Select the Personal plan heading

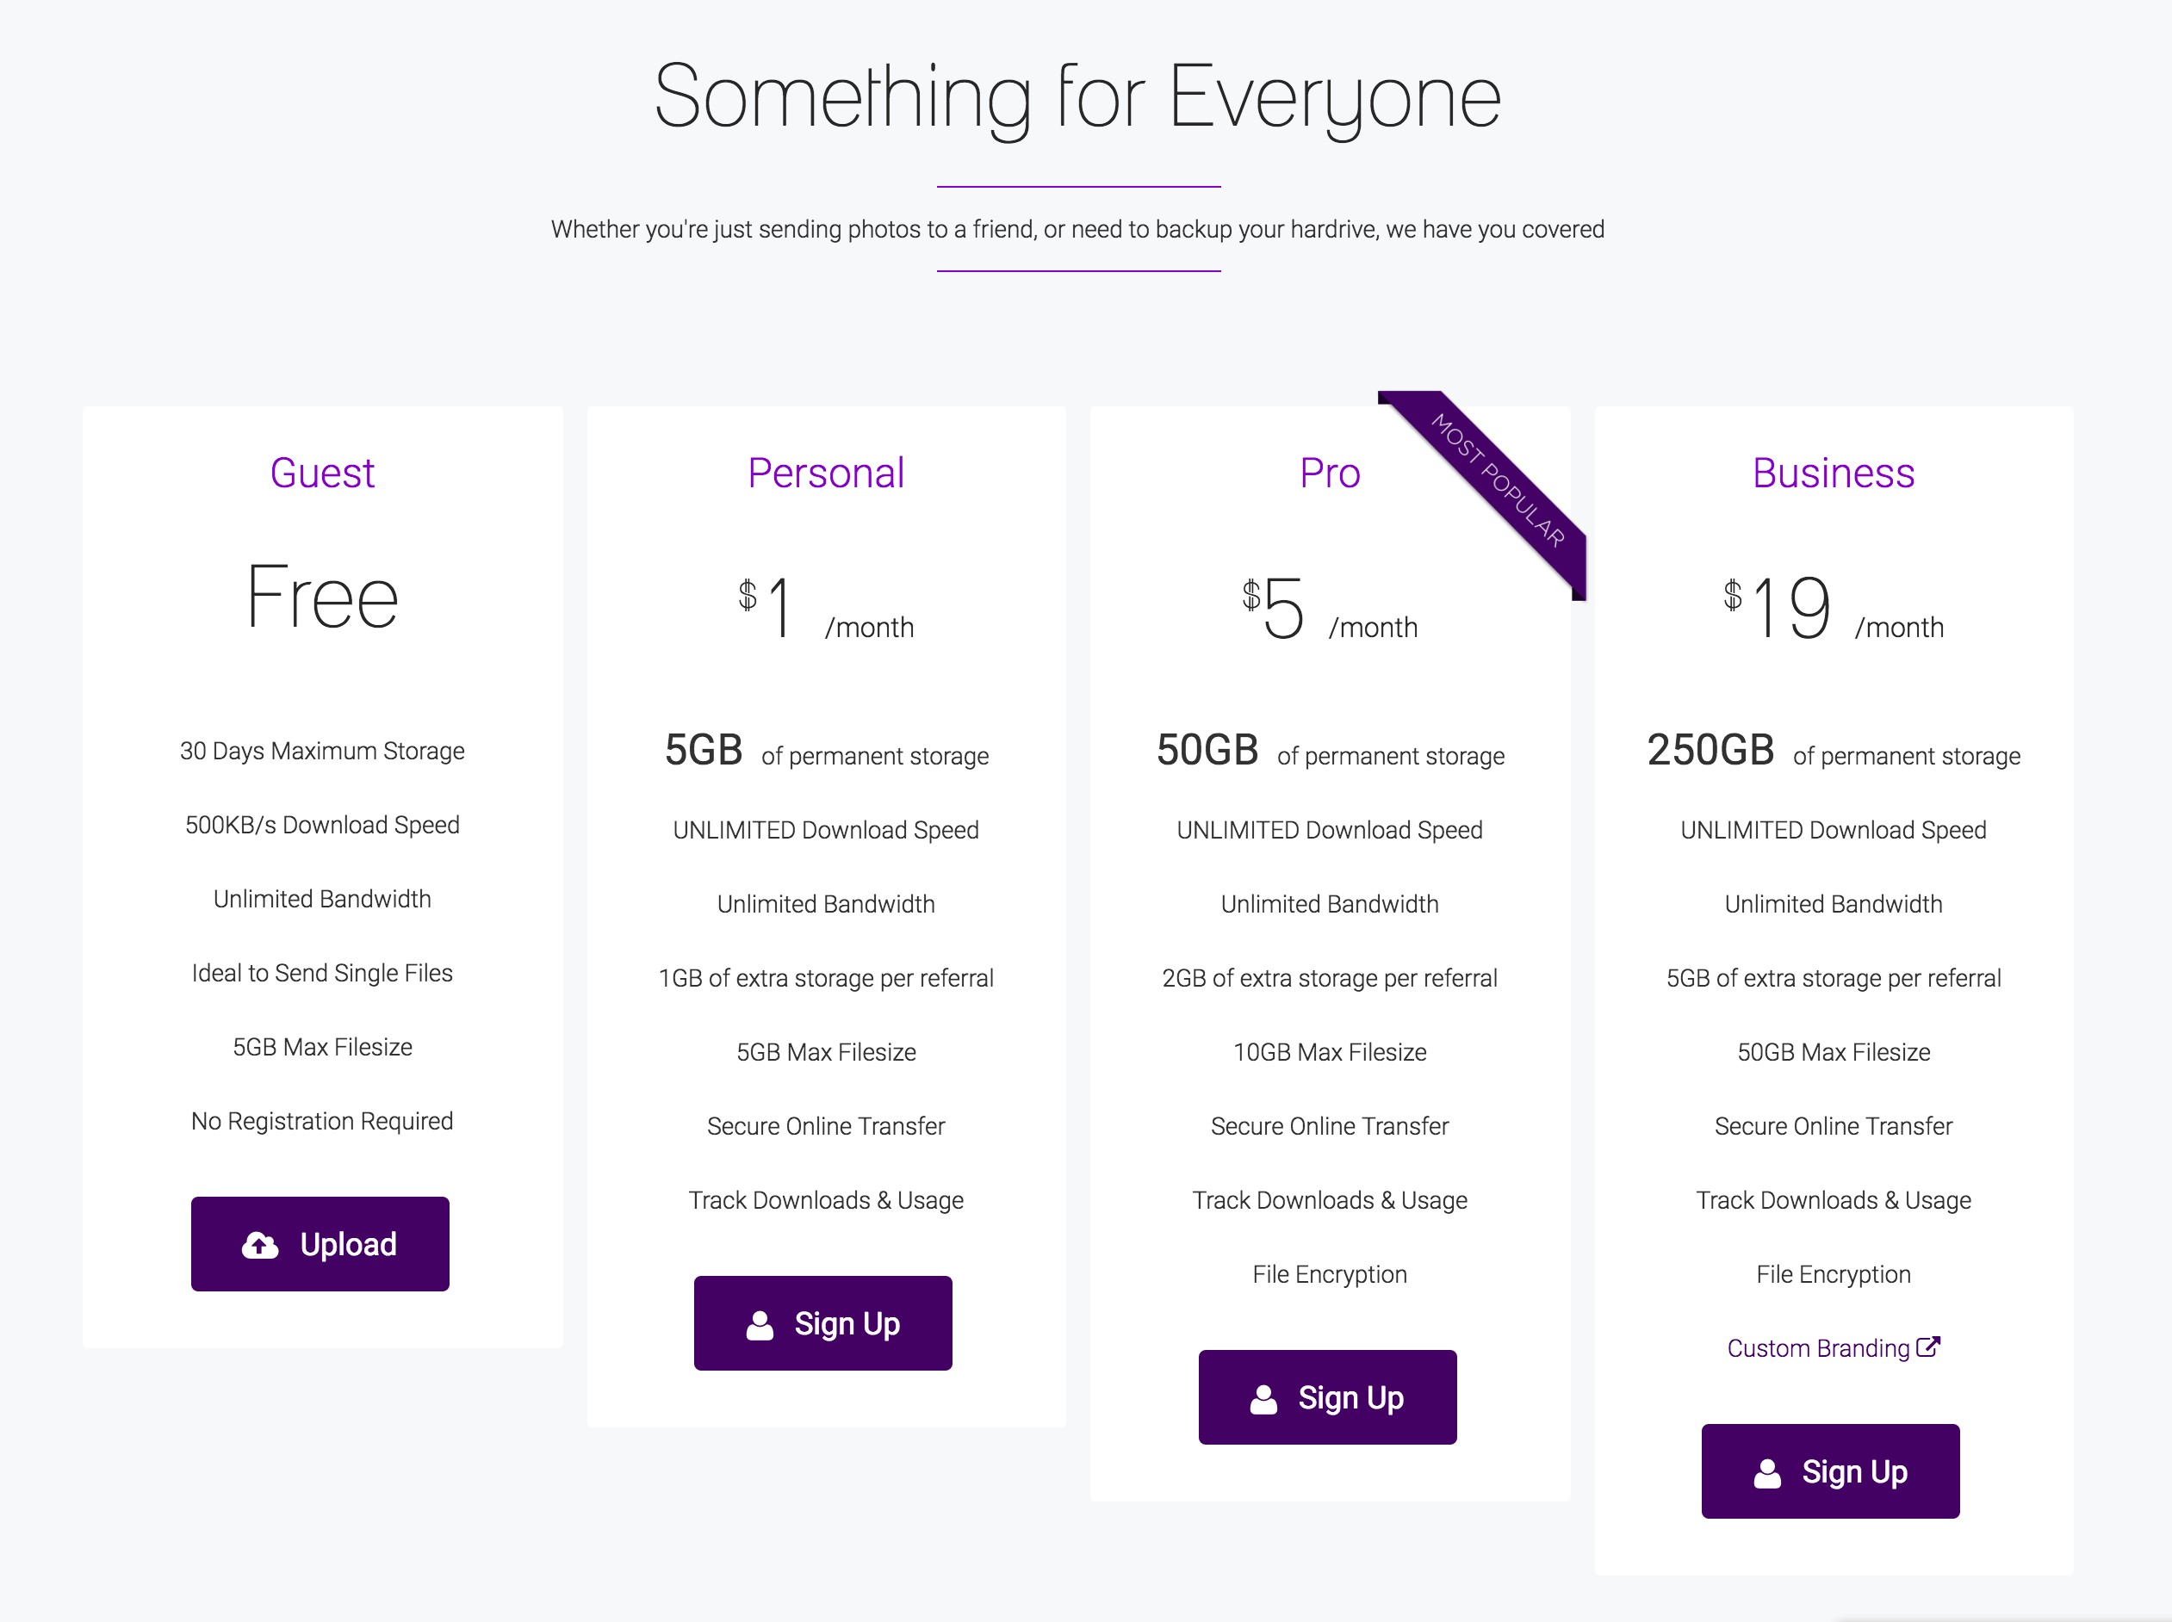tap(826, 474)
